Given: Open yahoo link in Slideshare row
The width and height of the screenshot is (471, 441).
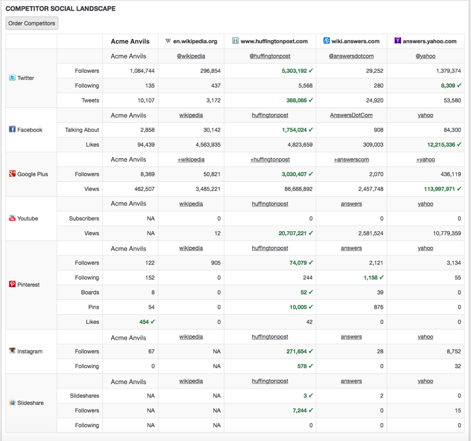Looking at the screenshot, I should pos(426,381).
